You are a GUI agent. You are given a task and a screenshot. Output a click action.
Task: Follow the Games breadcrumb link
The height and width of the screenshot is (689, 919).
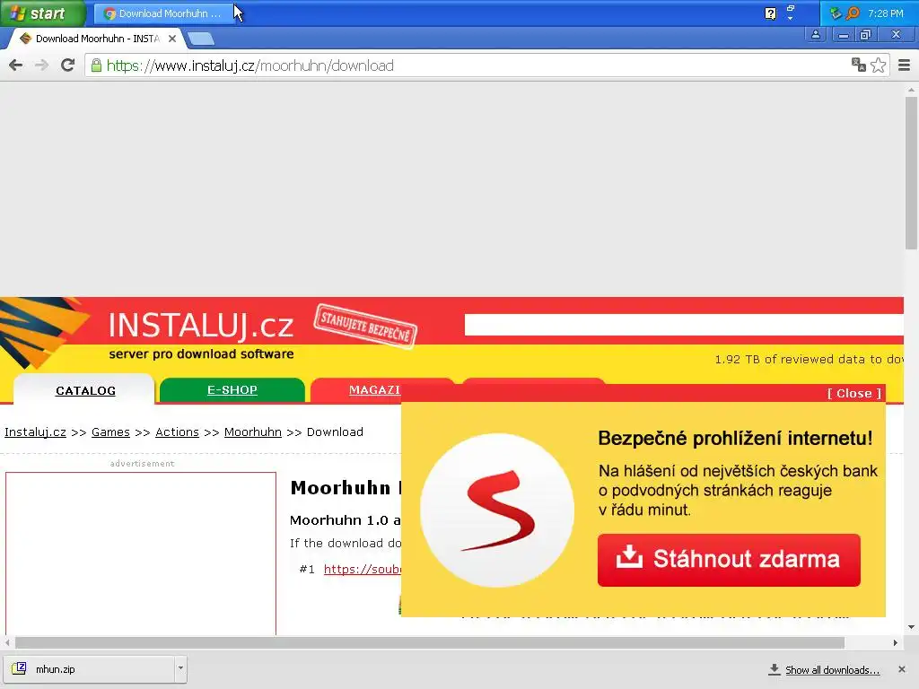coord(110,432)
